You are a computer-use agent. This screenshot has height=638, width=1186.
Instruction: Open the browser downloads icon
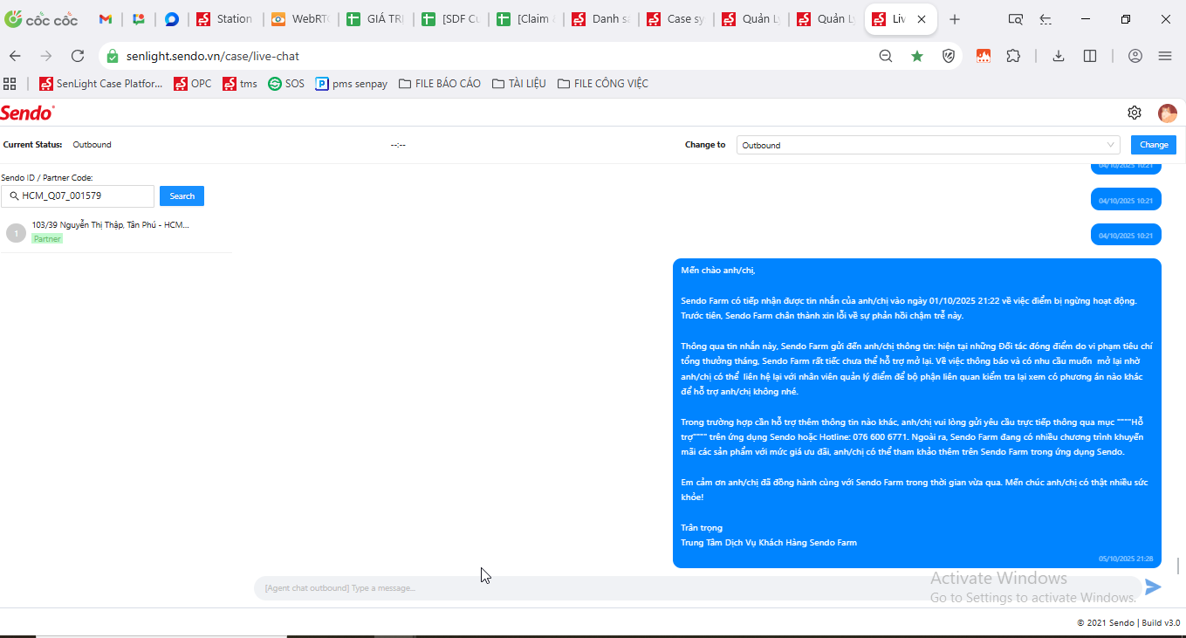[1059, 56]
